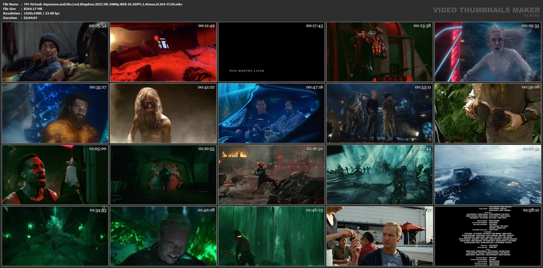Screen dimensions: 543x268
Task: Click the 'Resolution' label
Action: click(11, 13)
